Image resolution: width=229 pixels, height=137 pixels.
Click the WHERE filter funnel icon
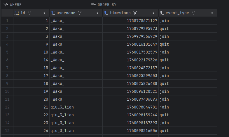(x=5, y=5)
